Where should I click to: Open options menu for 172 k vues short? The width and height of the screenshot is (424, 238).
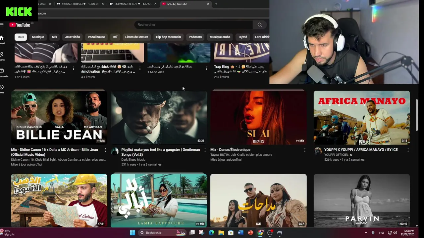tap(73, 68)
